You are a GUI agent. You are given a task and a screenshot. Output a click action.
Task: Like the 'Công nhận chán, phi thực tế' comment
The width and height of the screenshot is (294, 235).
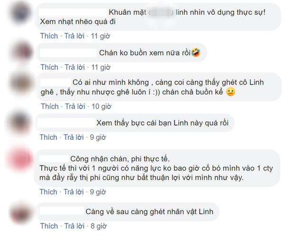tap(49, 192)
